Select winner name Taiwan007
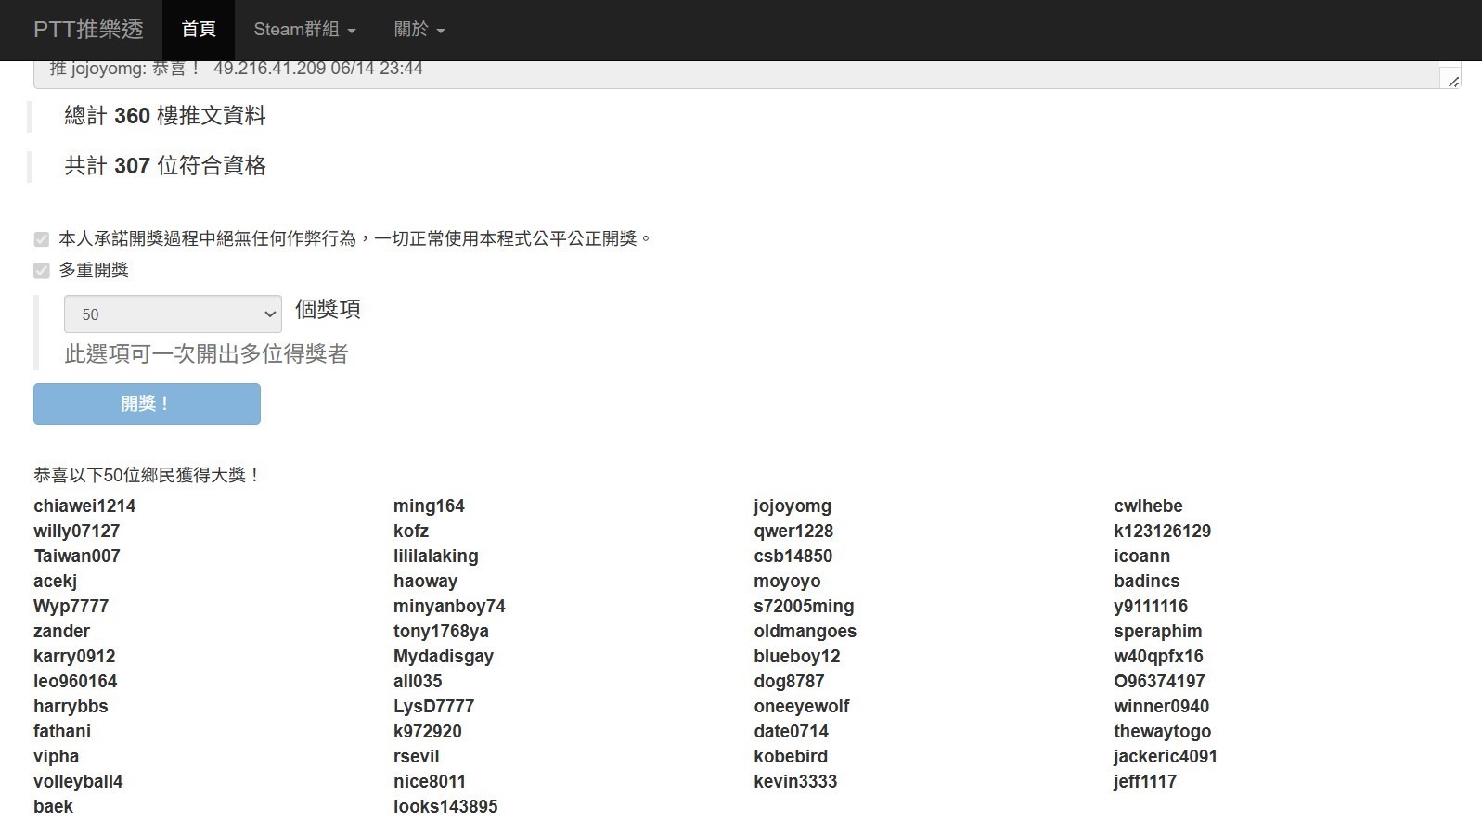Viewport: 1482px width, 820px height. pos(77,557)
